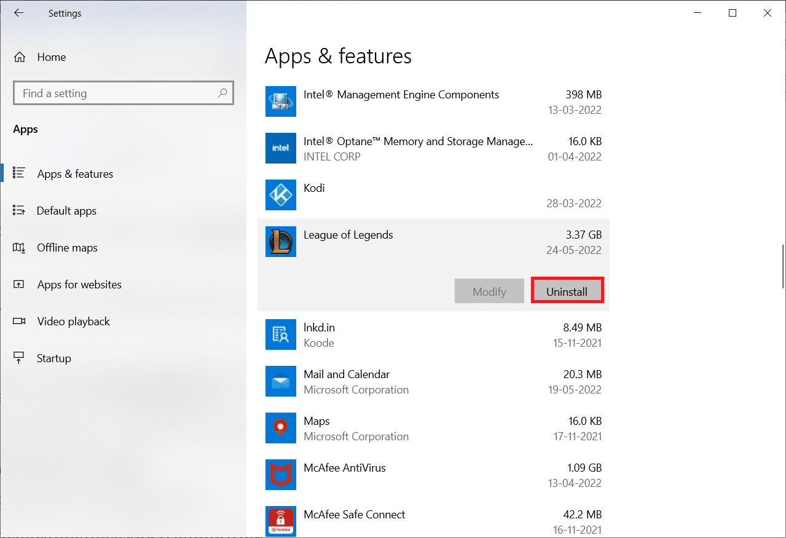This screenshot has height=538, width=786.
Task: Select the Maps app entry
Action: [x=433, y=428]
